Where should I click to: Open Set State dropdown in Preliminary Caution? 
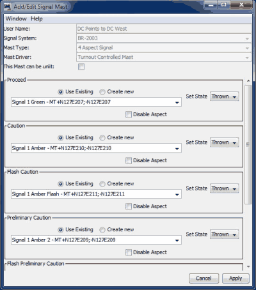(225, 234)
